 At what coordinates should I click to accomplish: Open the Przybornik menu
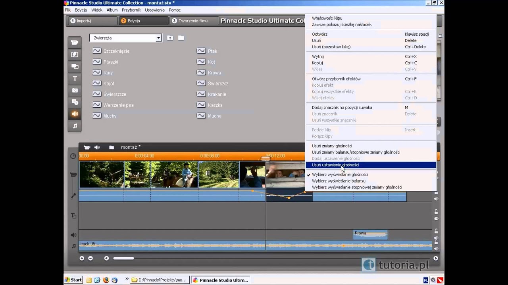132,10
